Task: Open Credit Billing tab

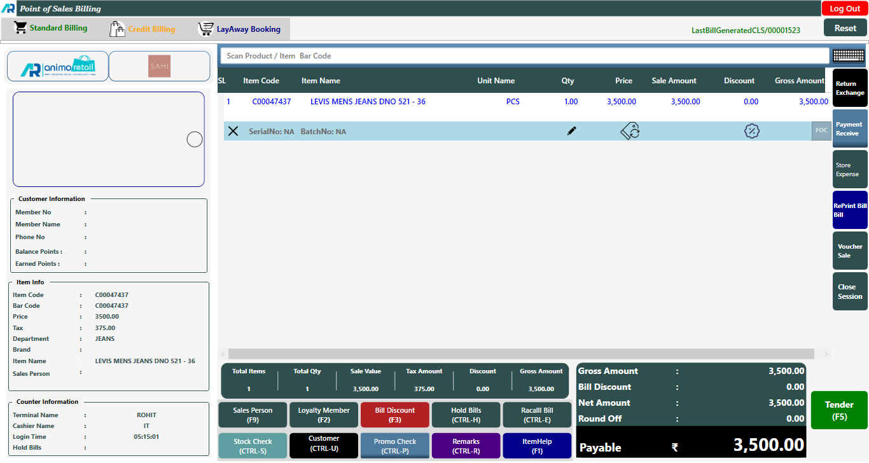Action: point(143,29)
